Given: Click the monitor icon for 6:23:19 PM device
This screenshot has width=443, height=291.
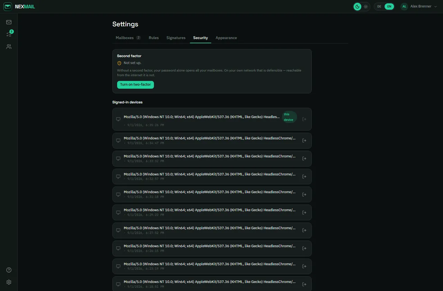Looking at the screenshot, I should [x=118, y=266].
